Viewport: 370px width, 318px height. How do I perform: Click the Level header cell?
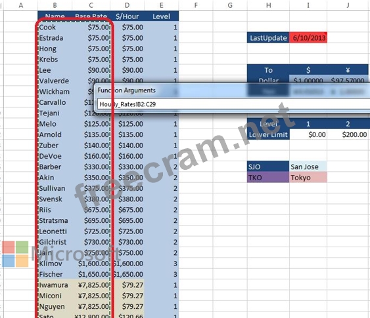162,16
